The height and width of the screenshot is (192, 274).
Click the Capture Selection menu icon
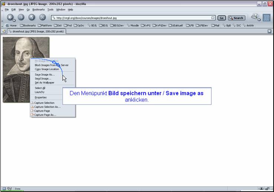(32, 103)
